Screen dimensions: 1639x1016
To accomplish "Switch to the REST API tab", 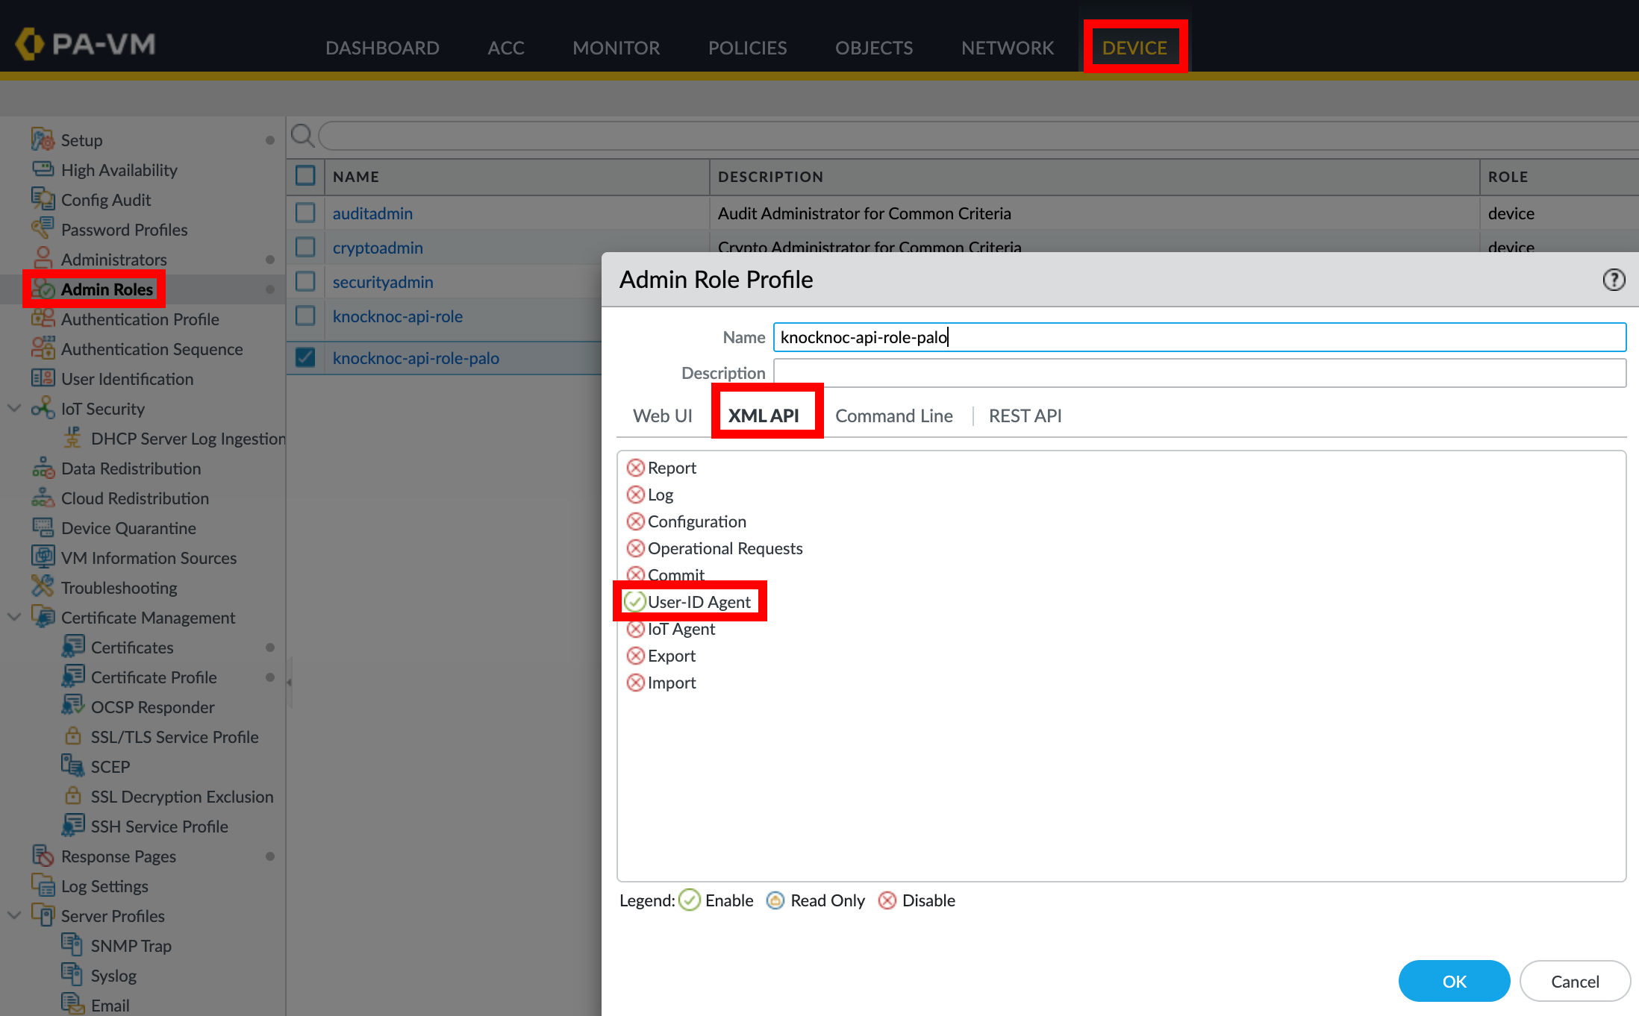I will click(x=1025, y=416).
